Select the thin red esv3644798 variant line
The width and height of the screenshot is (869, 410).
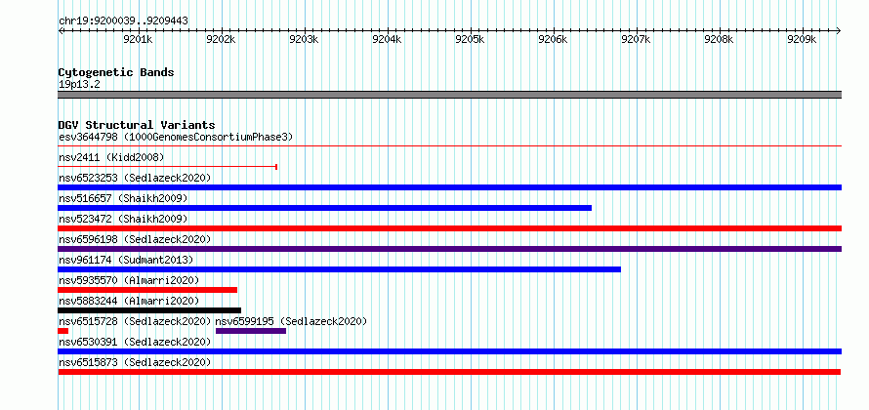449,146
